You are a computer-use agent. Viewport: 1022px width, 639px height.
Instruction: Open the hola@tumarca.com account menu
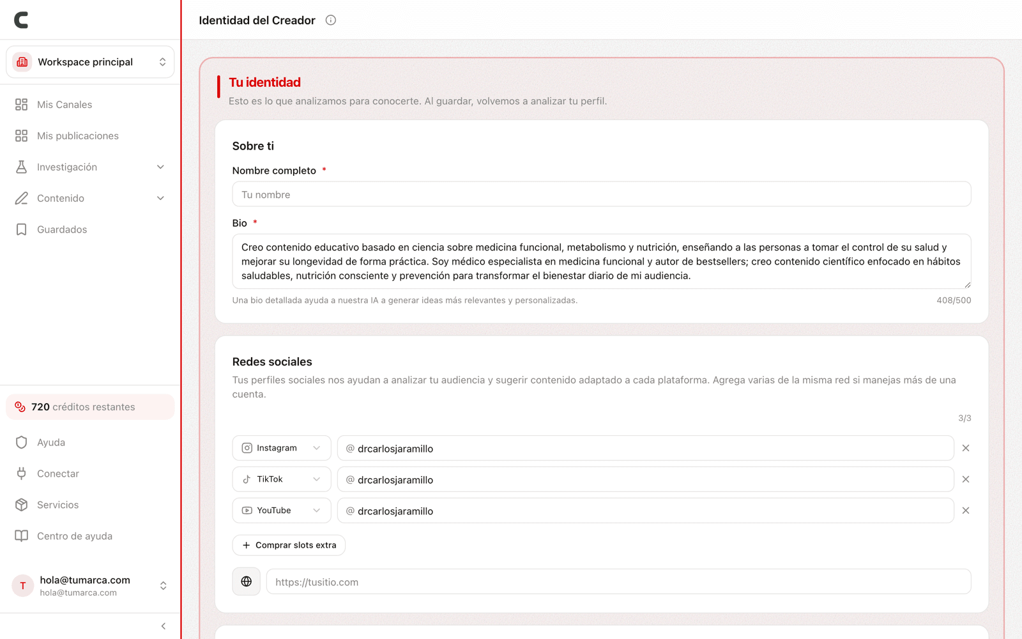[x=90, y=585]
